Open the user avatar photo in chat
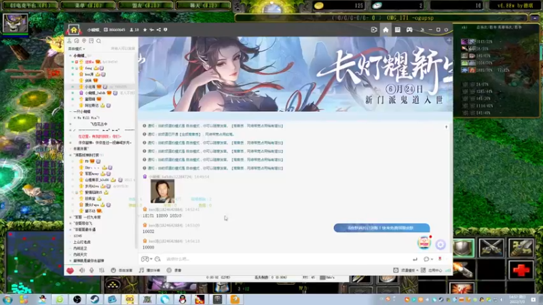 (162, 191)
